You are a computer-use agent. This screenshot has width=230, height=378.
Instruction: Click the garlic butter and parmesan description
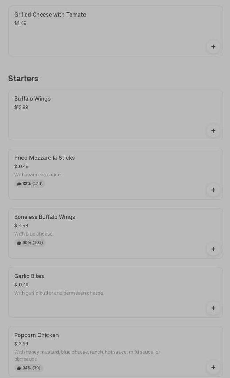tap(59, 293)
